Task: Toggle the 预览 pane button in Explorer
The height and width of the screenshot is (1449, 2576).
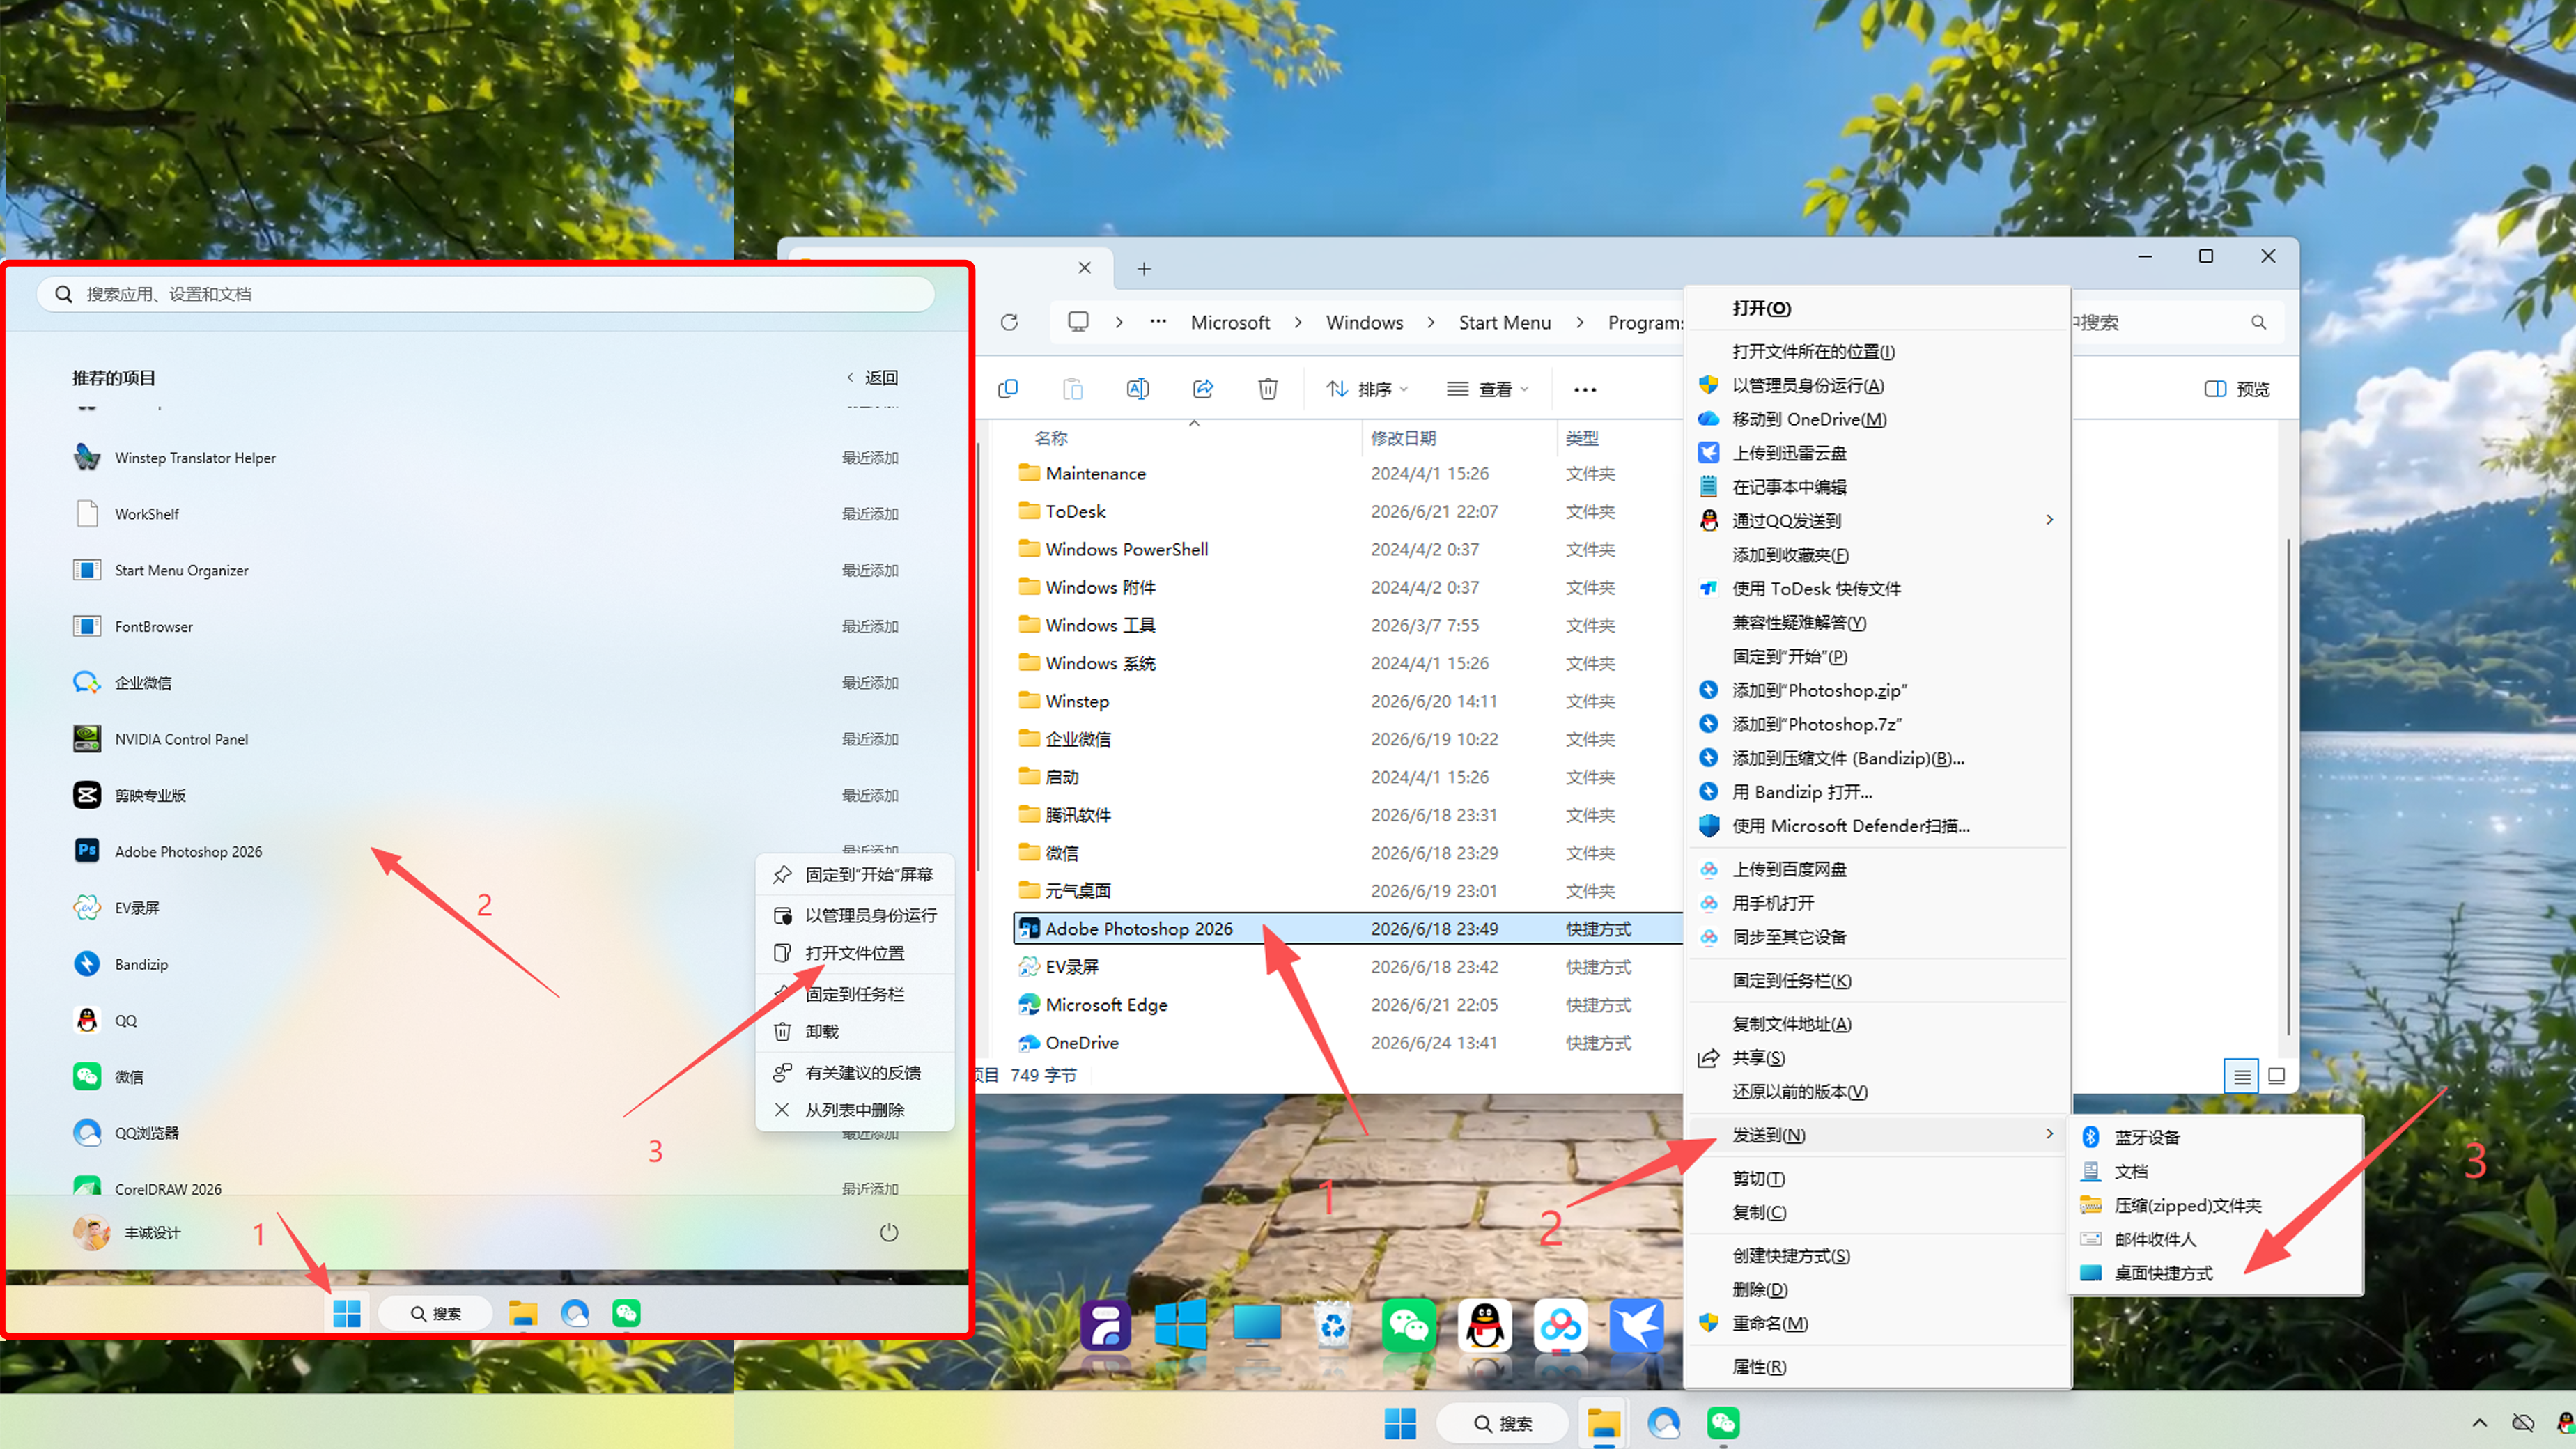Action: click(x=2237, y=389)
